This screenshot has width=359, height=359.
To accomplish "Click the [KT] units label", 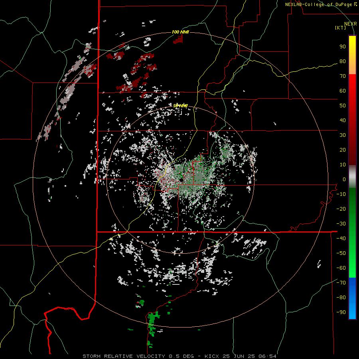I will [341, 28].
